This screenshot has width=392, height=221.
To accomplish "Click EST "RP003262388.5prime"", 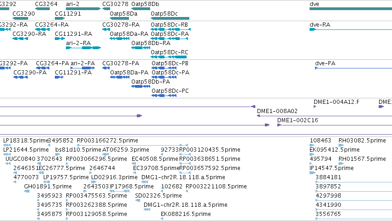I will 96,205.
